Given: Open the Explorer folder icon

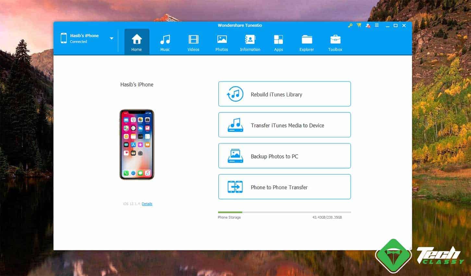Looking at the screenshot, I should tap(307, 40).
